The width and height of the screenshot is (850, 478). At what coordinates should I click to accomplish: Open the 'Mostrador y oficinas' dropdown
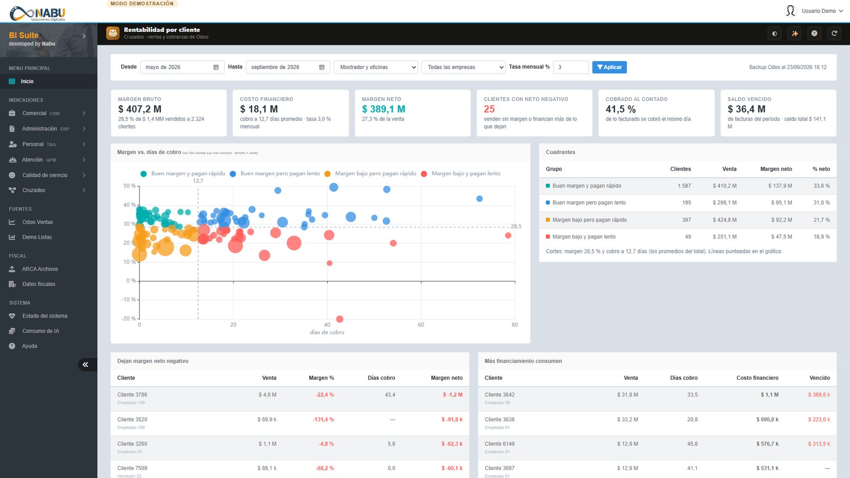click(376, 67)
